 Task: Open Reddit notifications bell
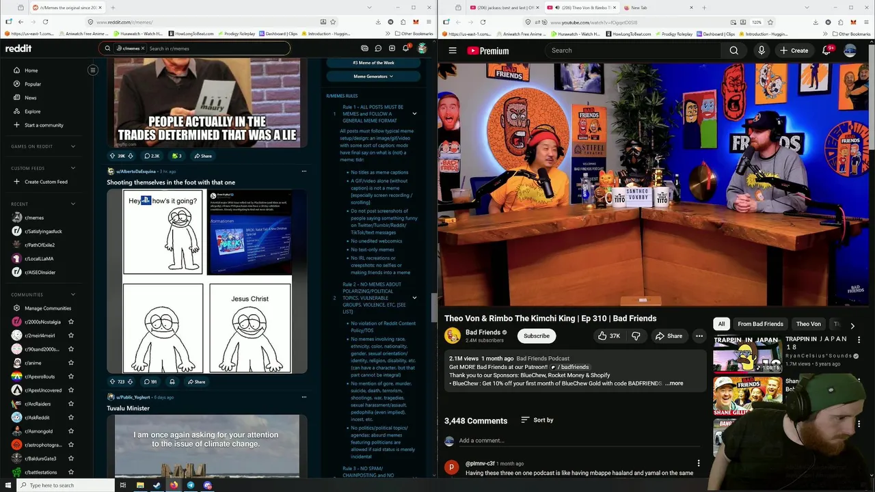406,49
